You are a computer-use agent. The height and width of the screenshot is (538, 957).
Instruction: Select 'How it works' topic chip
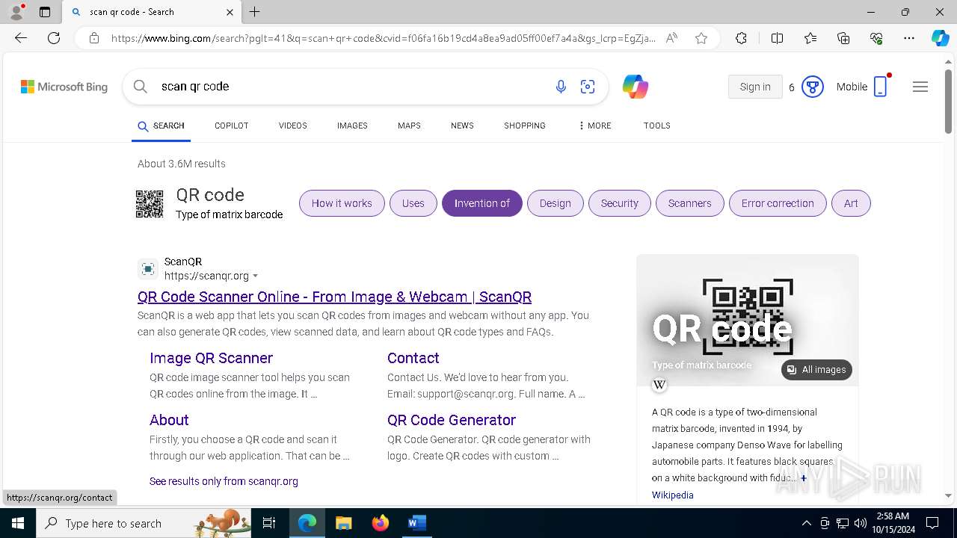(x=342, y=203)
